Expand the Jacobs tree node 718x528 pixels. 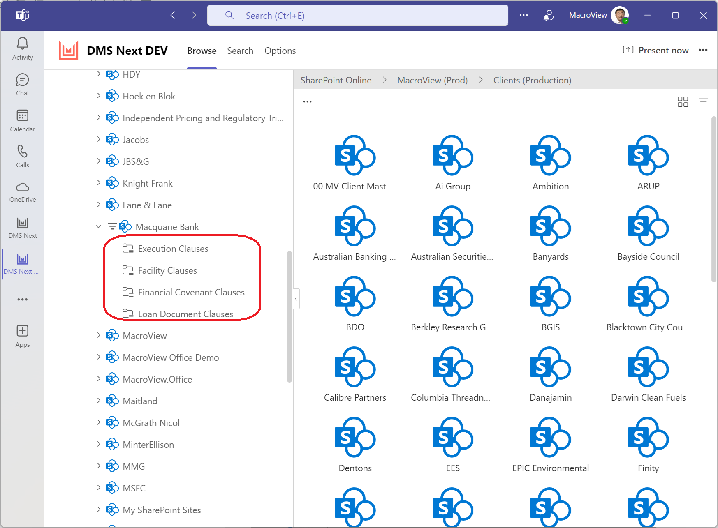(x=98, y=139)
